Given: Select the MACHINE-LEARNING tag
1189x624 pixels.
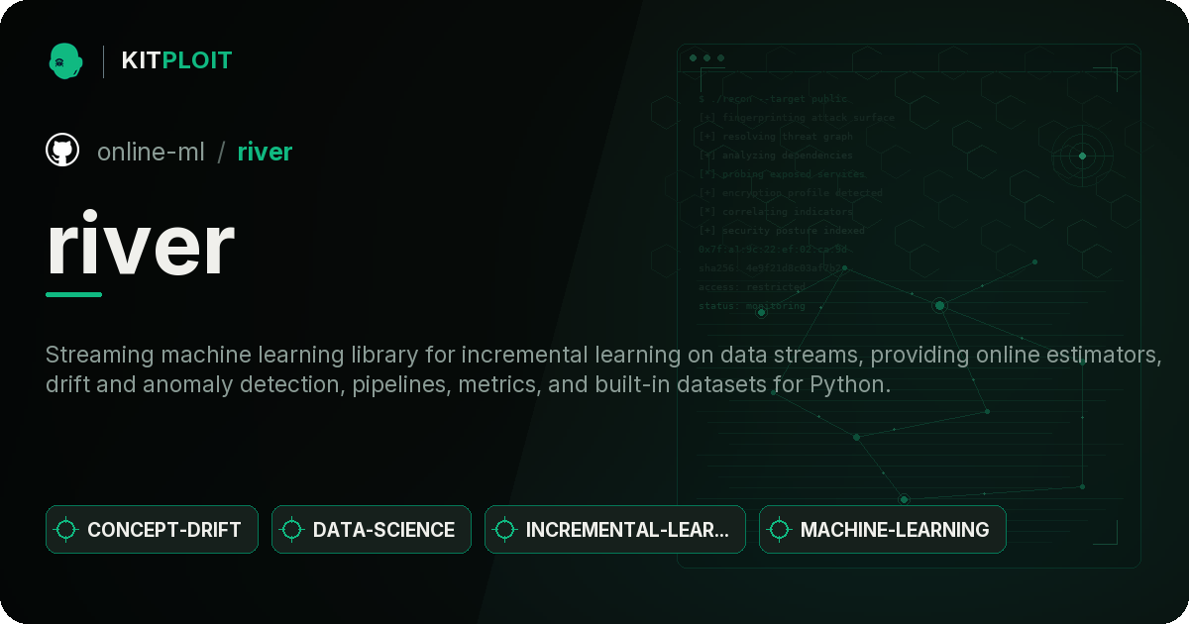Looking at the screenshot, I should coord(883,530).
